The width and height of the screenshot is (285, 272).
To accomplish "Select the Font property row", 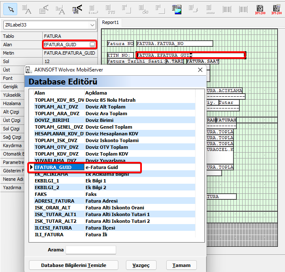I will pyautogui.click(x=12, y=78).
